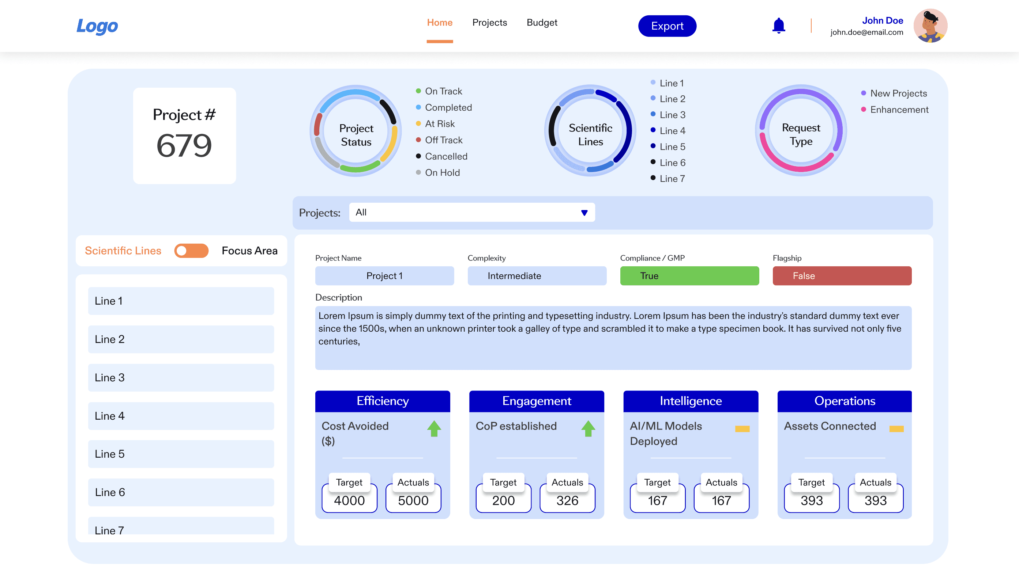This screenshot has width=1019, height=572.
Task: Click the yellow indicator beside Assets Connected
Action: (896, 428)
